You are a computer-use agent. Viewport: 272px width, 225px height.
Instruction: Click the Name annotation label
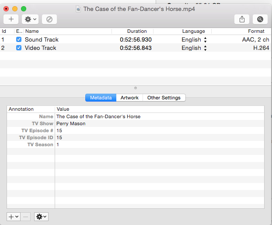(x=46, y=116)
